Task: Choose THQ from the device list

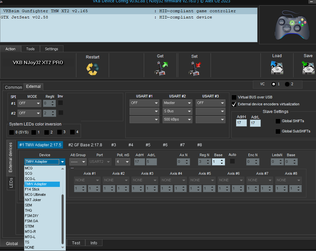Action: [x=42, y=210]
